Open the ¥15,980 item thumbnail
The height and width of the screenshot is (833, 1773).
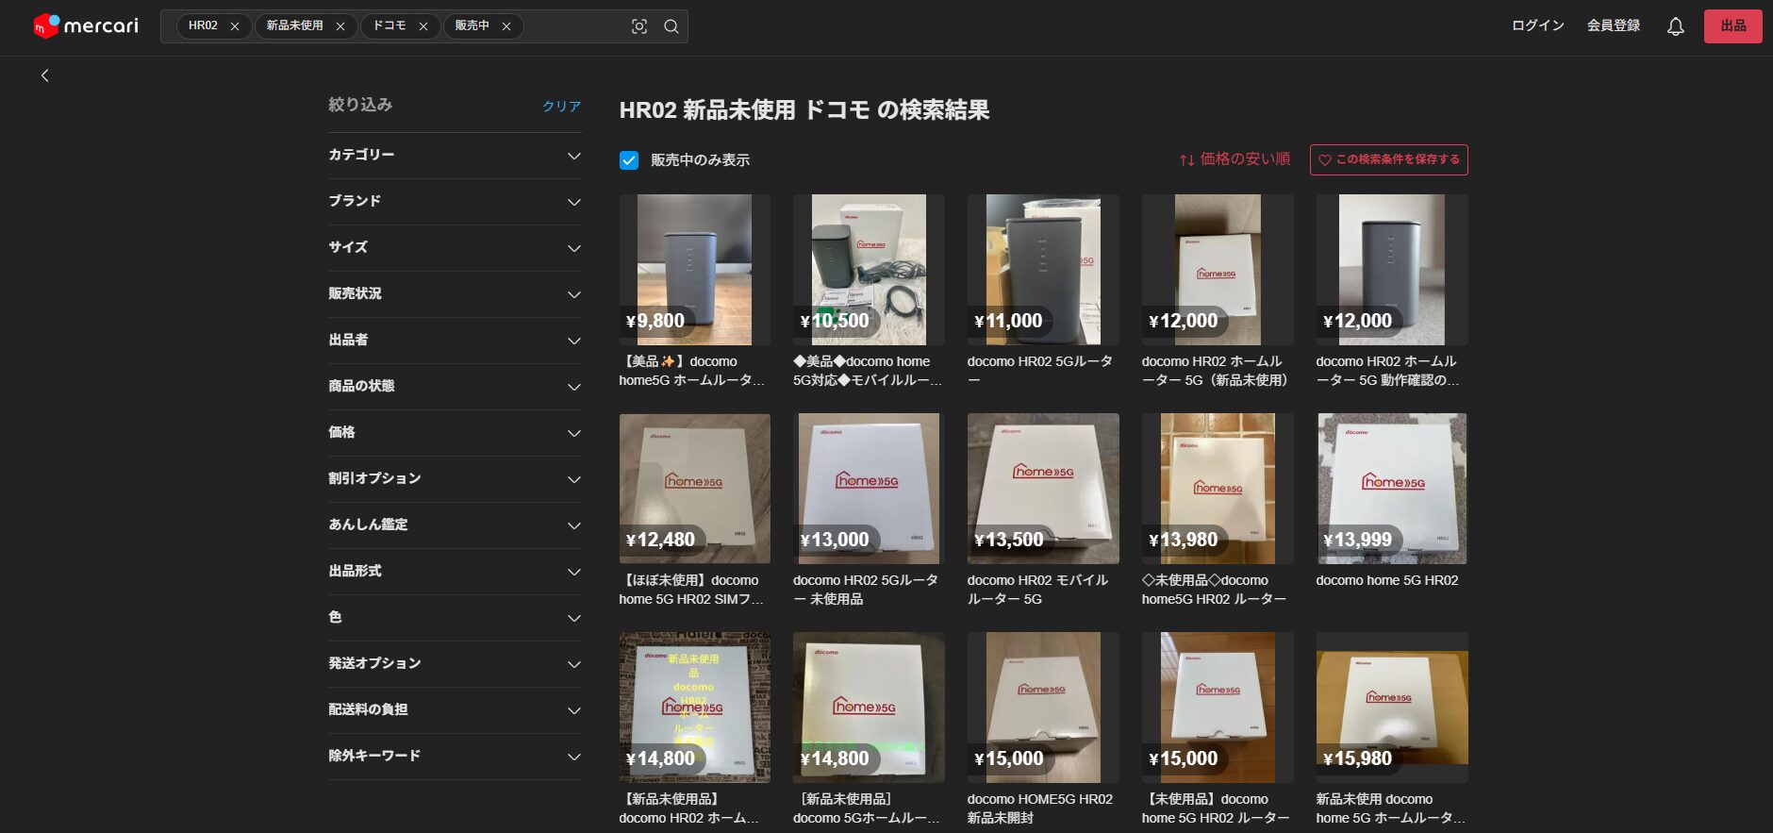pos(1392,708)
